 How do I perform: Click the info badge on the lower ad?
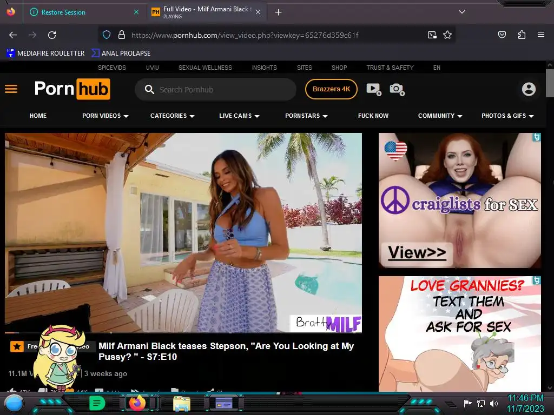[x=537, y=280]
